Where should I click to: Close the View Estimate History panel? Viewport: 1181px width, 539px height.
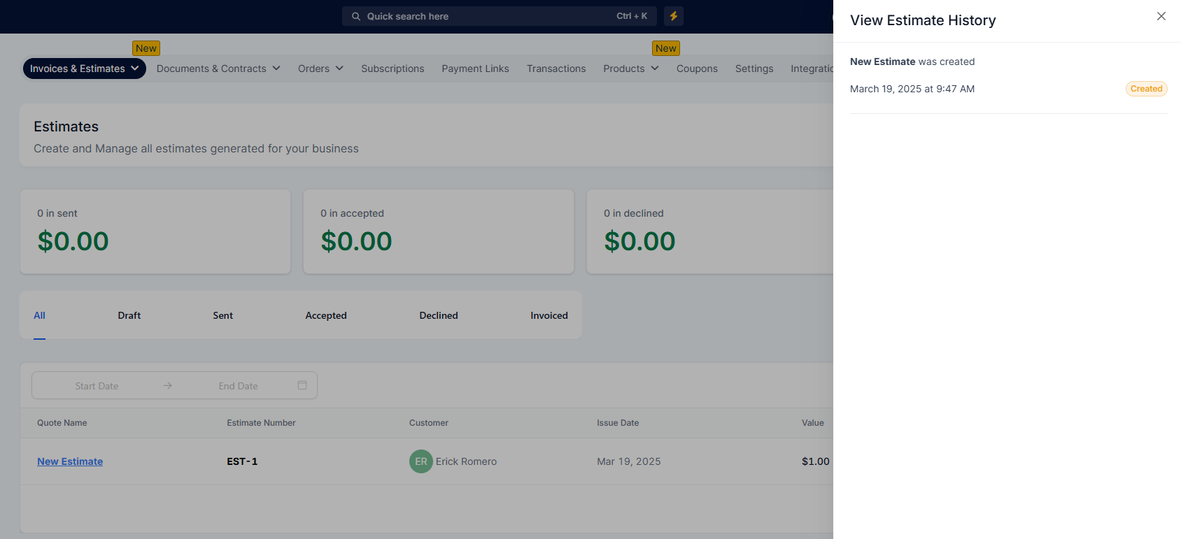pos(1161,16)
